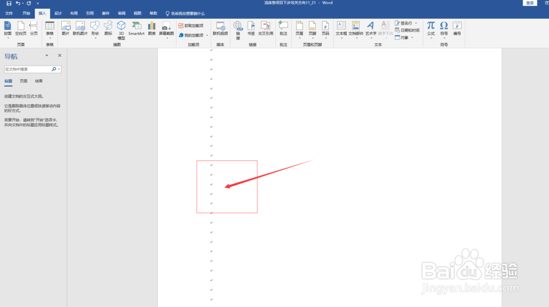
Task: Insert a page break (分页)
Action: [x=33, y=29]
